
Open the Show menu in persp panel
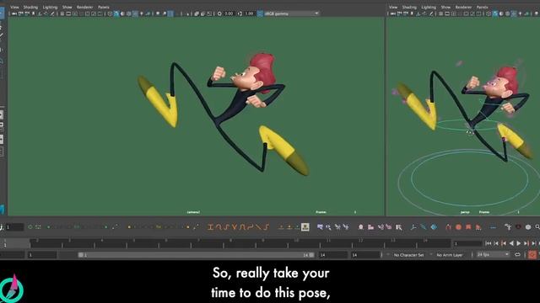pyautogui.click(x=445, y=7)
